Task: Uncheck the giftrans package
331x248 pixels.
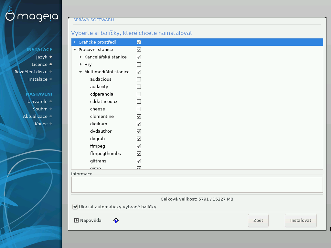Action: [x=139, y=161]
